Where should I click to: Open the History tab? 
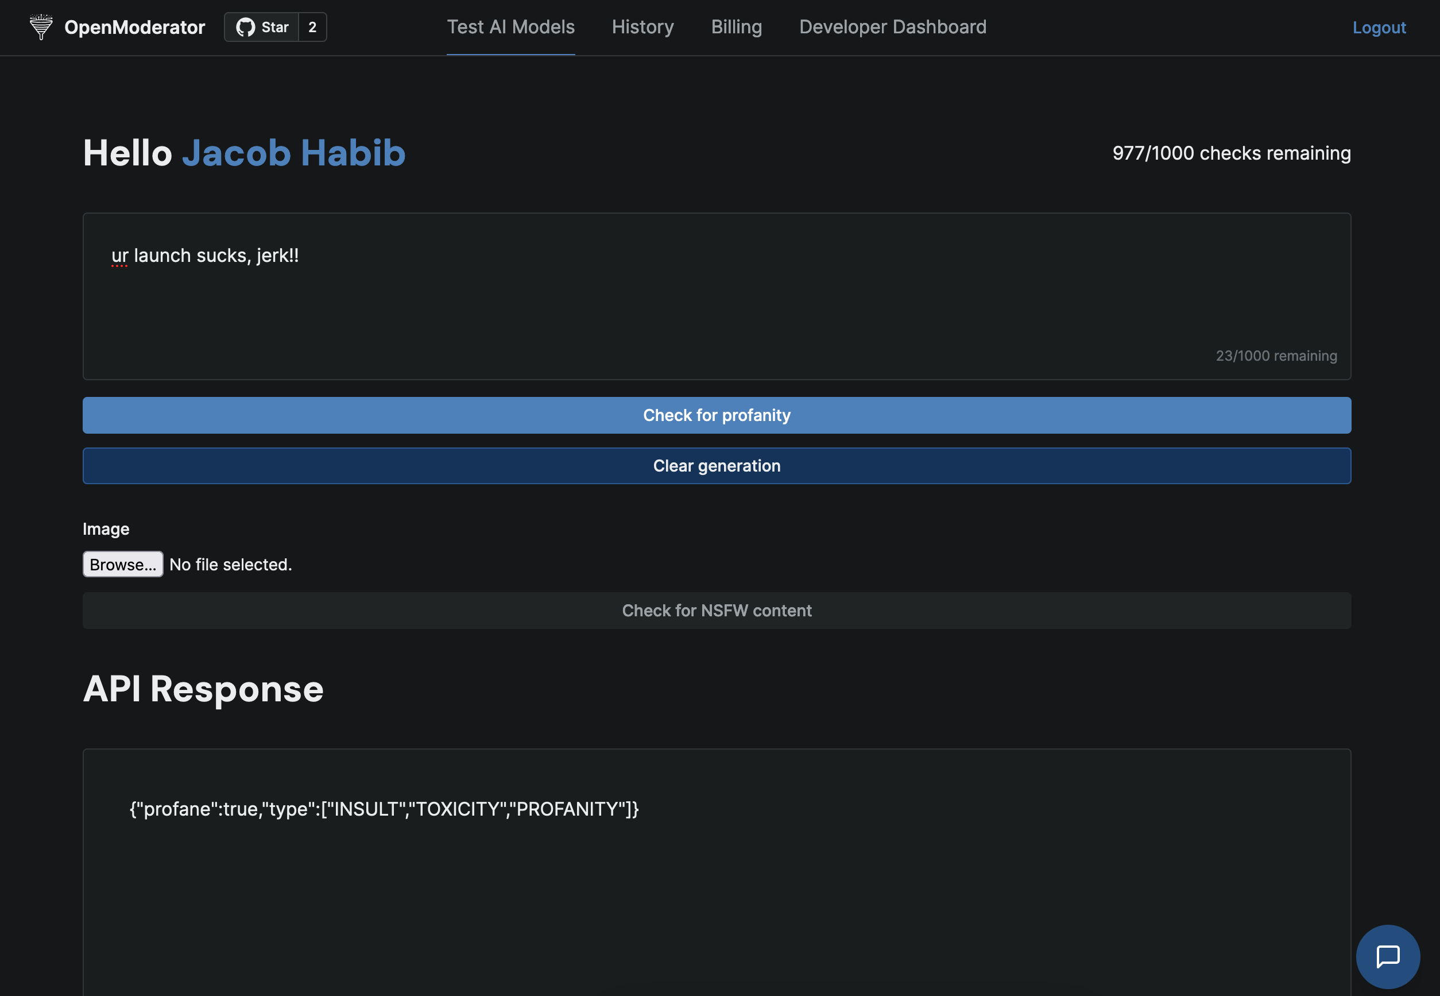(x=642, y=28)
